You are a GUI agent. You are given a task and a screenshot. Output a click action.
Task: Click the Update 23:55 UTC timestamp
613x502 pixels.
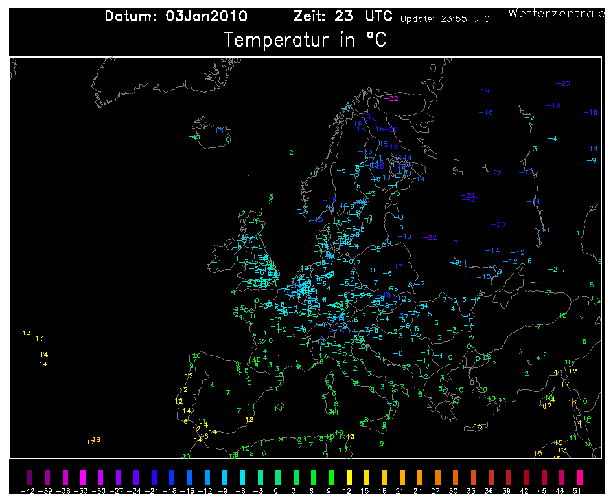[445, 19]
